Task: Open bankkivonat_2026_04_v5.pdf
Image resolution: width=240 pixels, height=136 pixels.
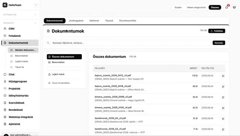Action: click(110, 118)
